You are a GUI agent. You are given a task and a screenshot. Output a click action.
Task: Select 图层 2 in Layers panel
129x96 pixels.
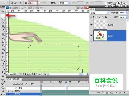pyautogui.click(x=108, y=25)
